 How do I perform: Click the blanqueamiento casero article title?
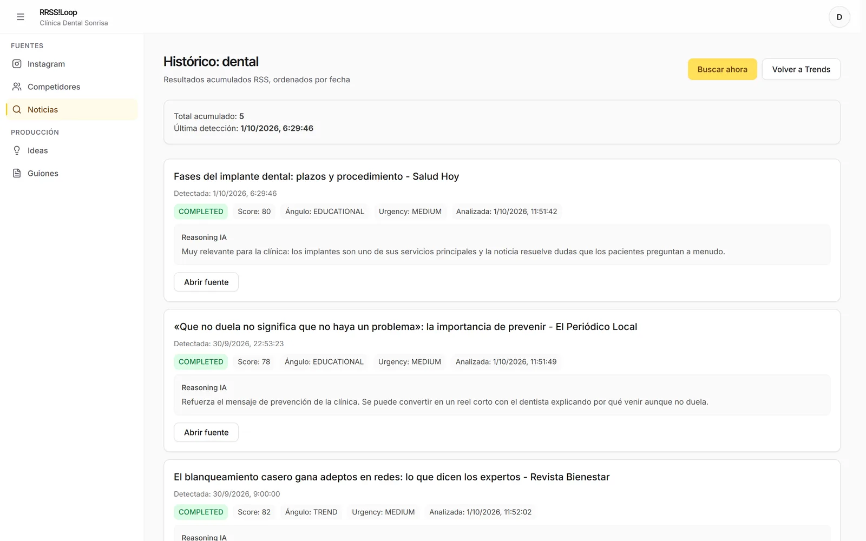pyautogui.click(x=391, y=477)
